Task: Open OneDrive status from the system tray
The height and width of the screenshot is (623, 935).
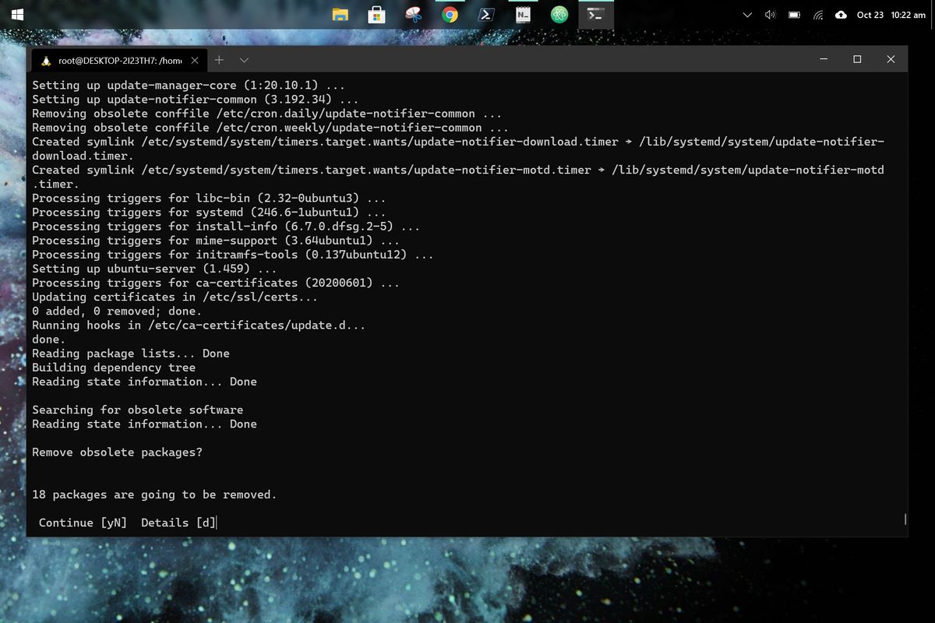Action: (841, 14)
